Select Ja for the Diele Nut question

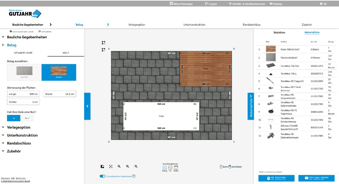pyautogui.click(x=14, y=118)
